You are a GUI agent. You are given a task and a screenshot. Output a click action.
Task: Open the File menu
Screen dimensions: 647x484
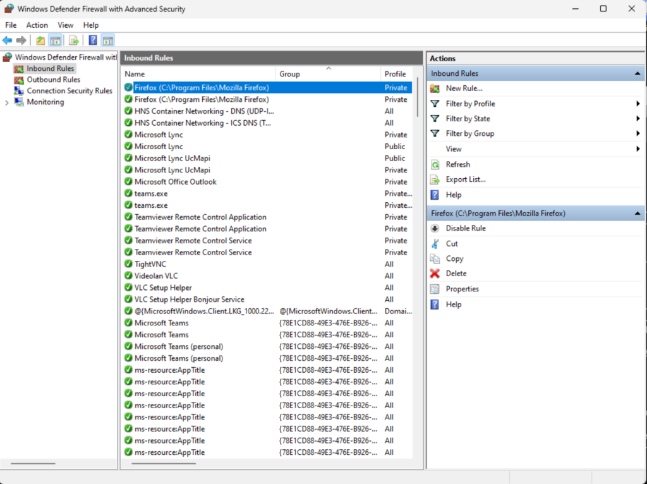(x=11, y=25)
